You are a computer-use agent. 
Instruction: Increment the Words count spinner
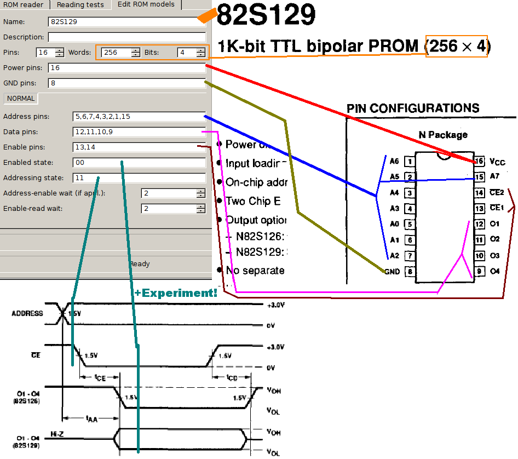point(134,49)
